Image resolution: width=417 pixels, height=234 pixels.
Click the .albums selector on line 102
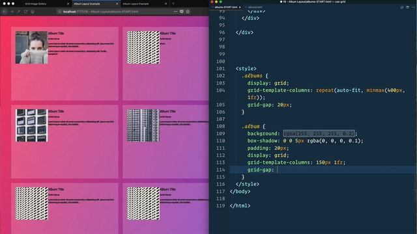(252, 76)
